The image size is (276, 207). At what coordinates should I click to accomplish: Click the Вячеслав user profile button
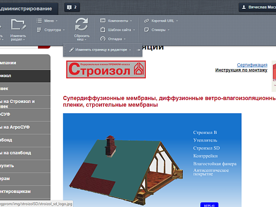(257, 7)
